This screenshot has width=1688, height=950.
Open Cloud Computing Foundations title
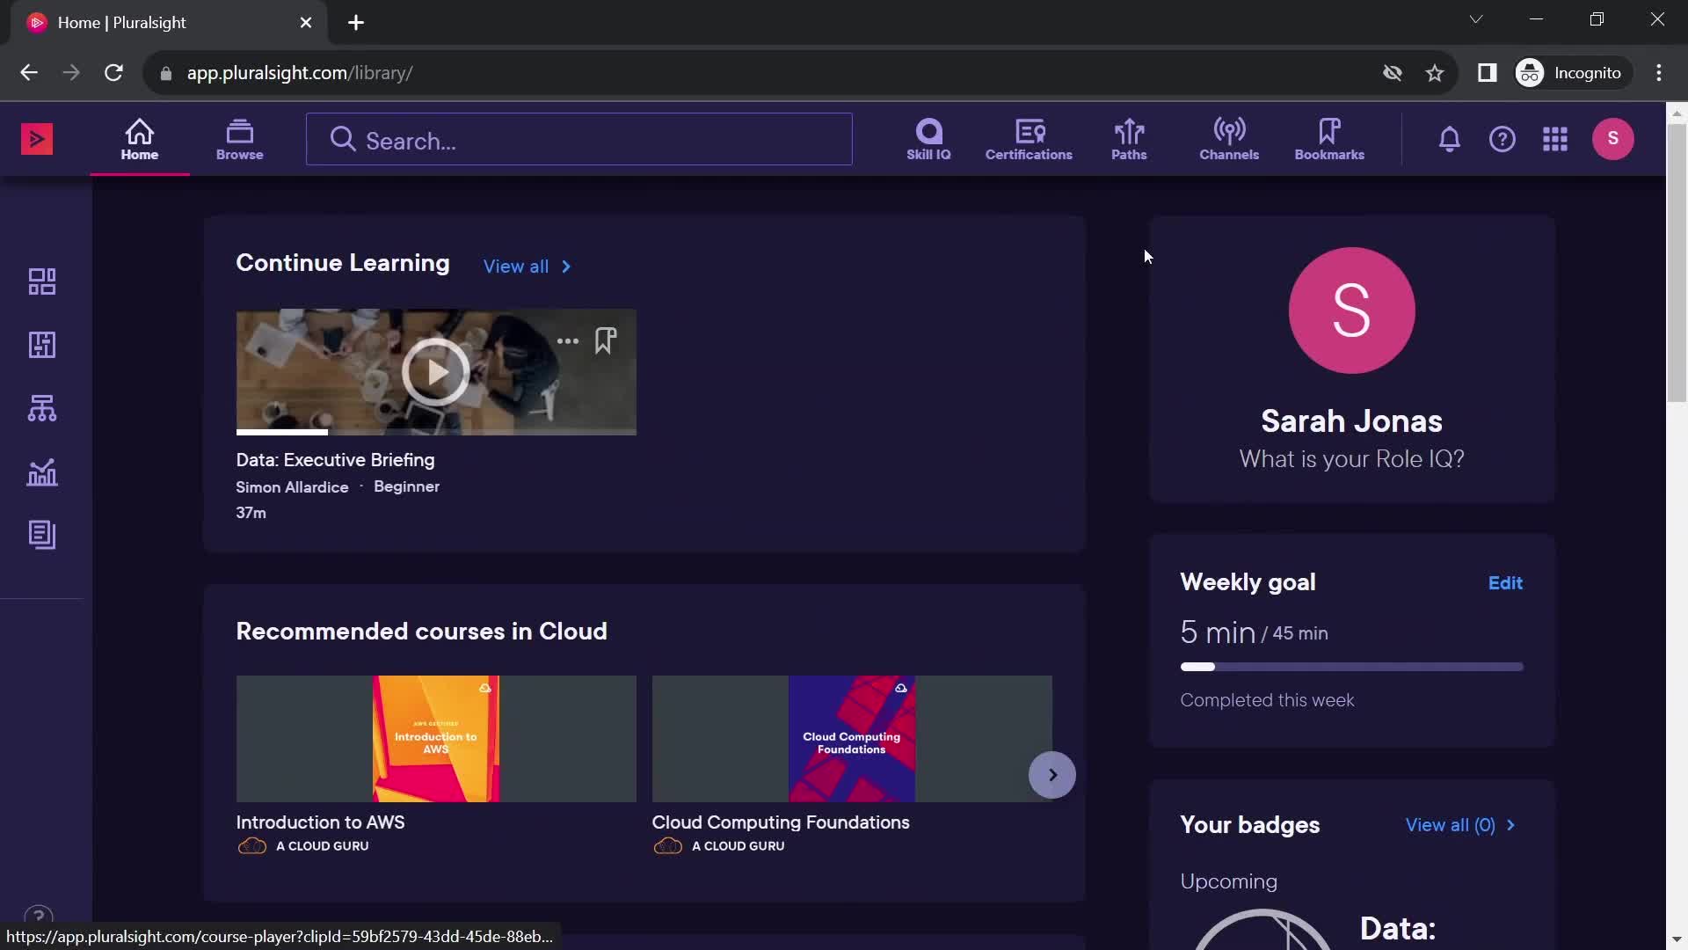(x=781, y=822)
